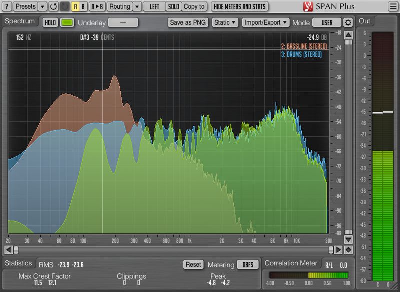Select the Out meter tab
This screenshot has width=400, height=292.
365,21
